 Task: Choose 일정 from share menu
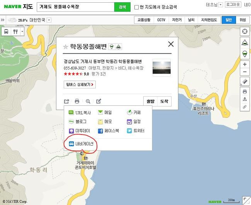(x=134, y=122)
